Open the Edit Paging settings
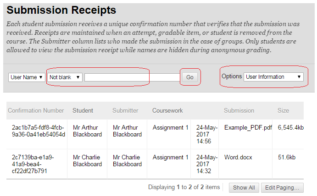This screenshot has height=196, width=317. (282, 187)
